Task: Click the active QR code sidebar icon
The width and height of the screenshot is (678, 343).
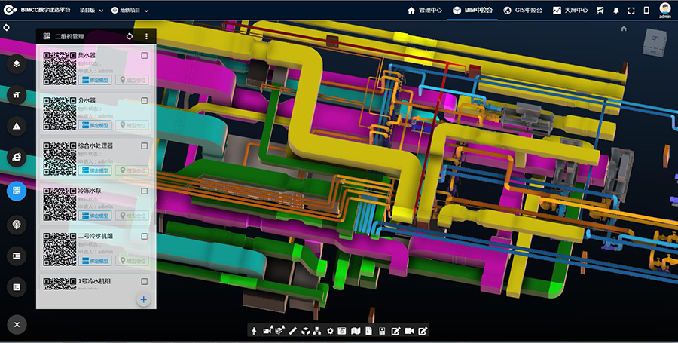Action: [x=17, y=191]
